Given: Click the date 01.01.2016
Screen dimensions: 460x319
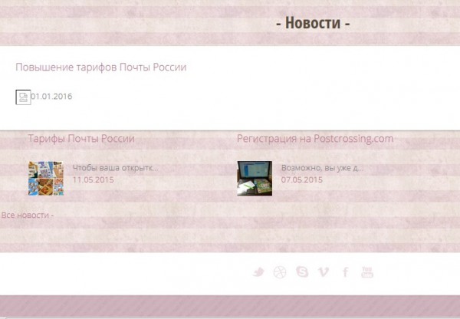Looking at the screenshot, I should tap(51, 97).
